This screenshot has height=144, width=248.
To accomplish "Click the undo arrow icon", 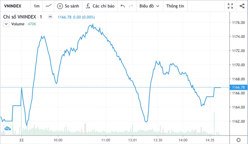I will [x=123, y=6].
